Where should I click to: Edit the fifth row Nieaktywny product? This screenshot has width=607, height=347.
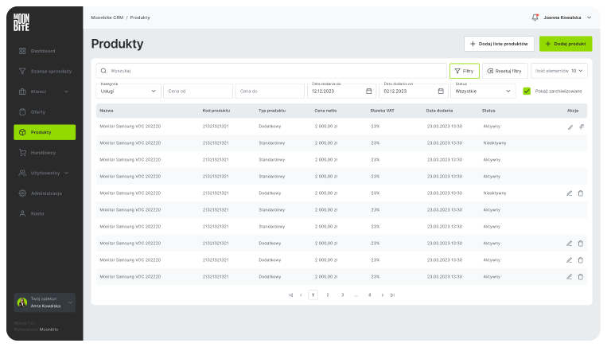570,193
